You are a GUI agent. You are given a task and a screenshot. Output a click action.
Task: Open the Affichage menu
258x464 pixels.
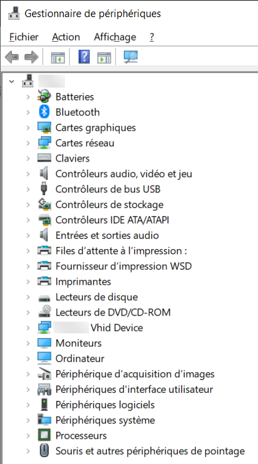115,37
